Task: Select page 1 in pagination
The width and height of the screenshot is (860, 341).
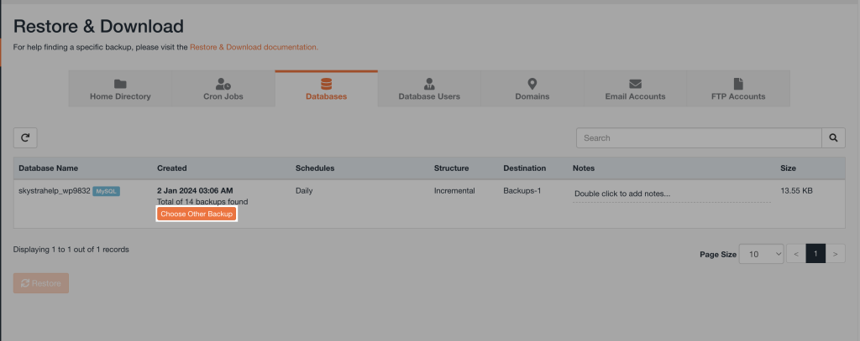Action: 815,254
